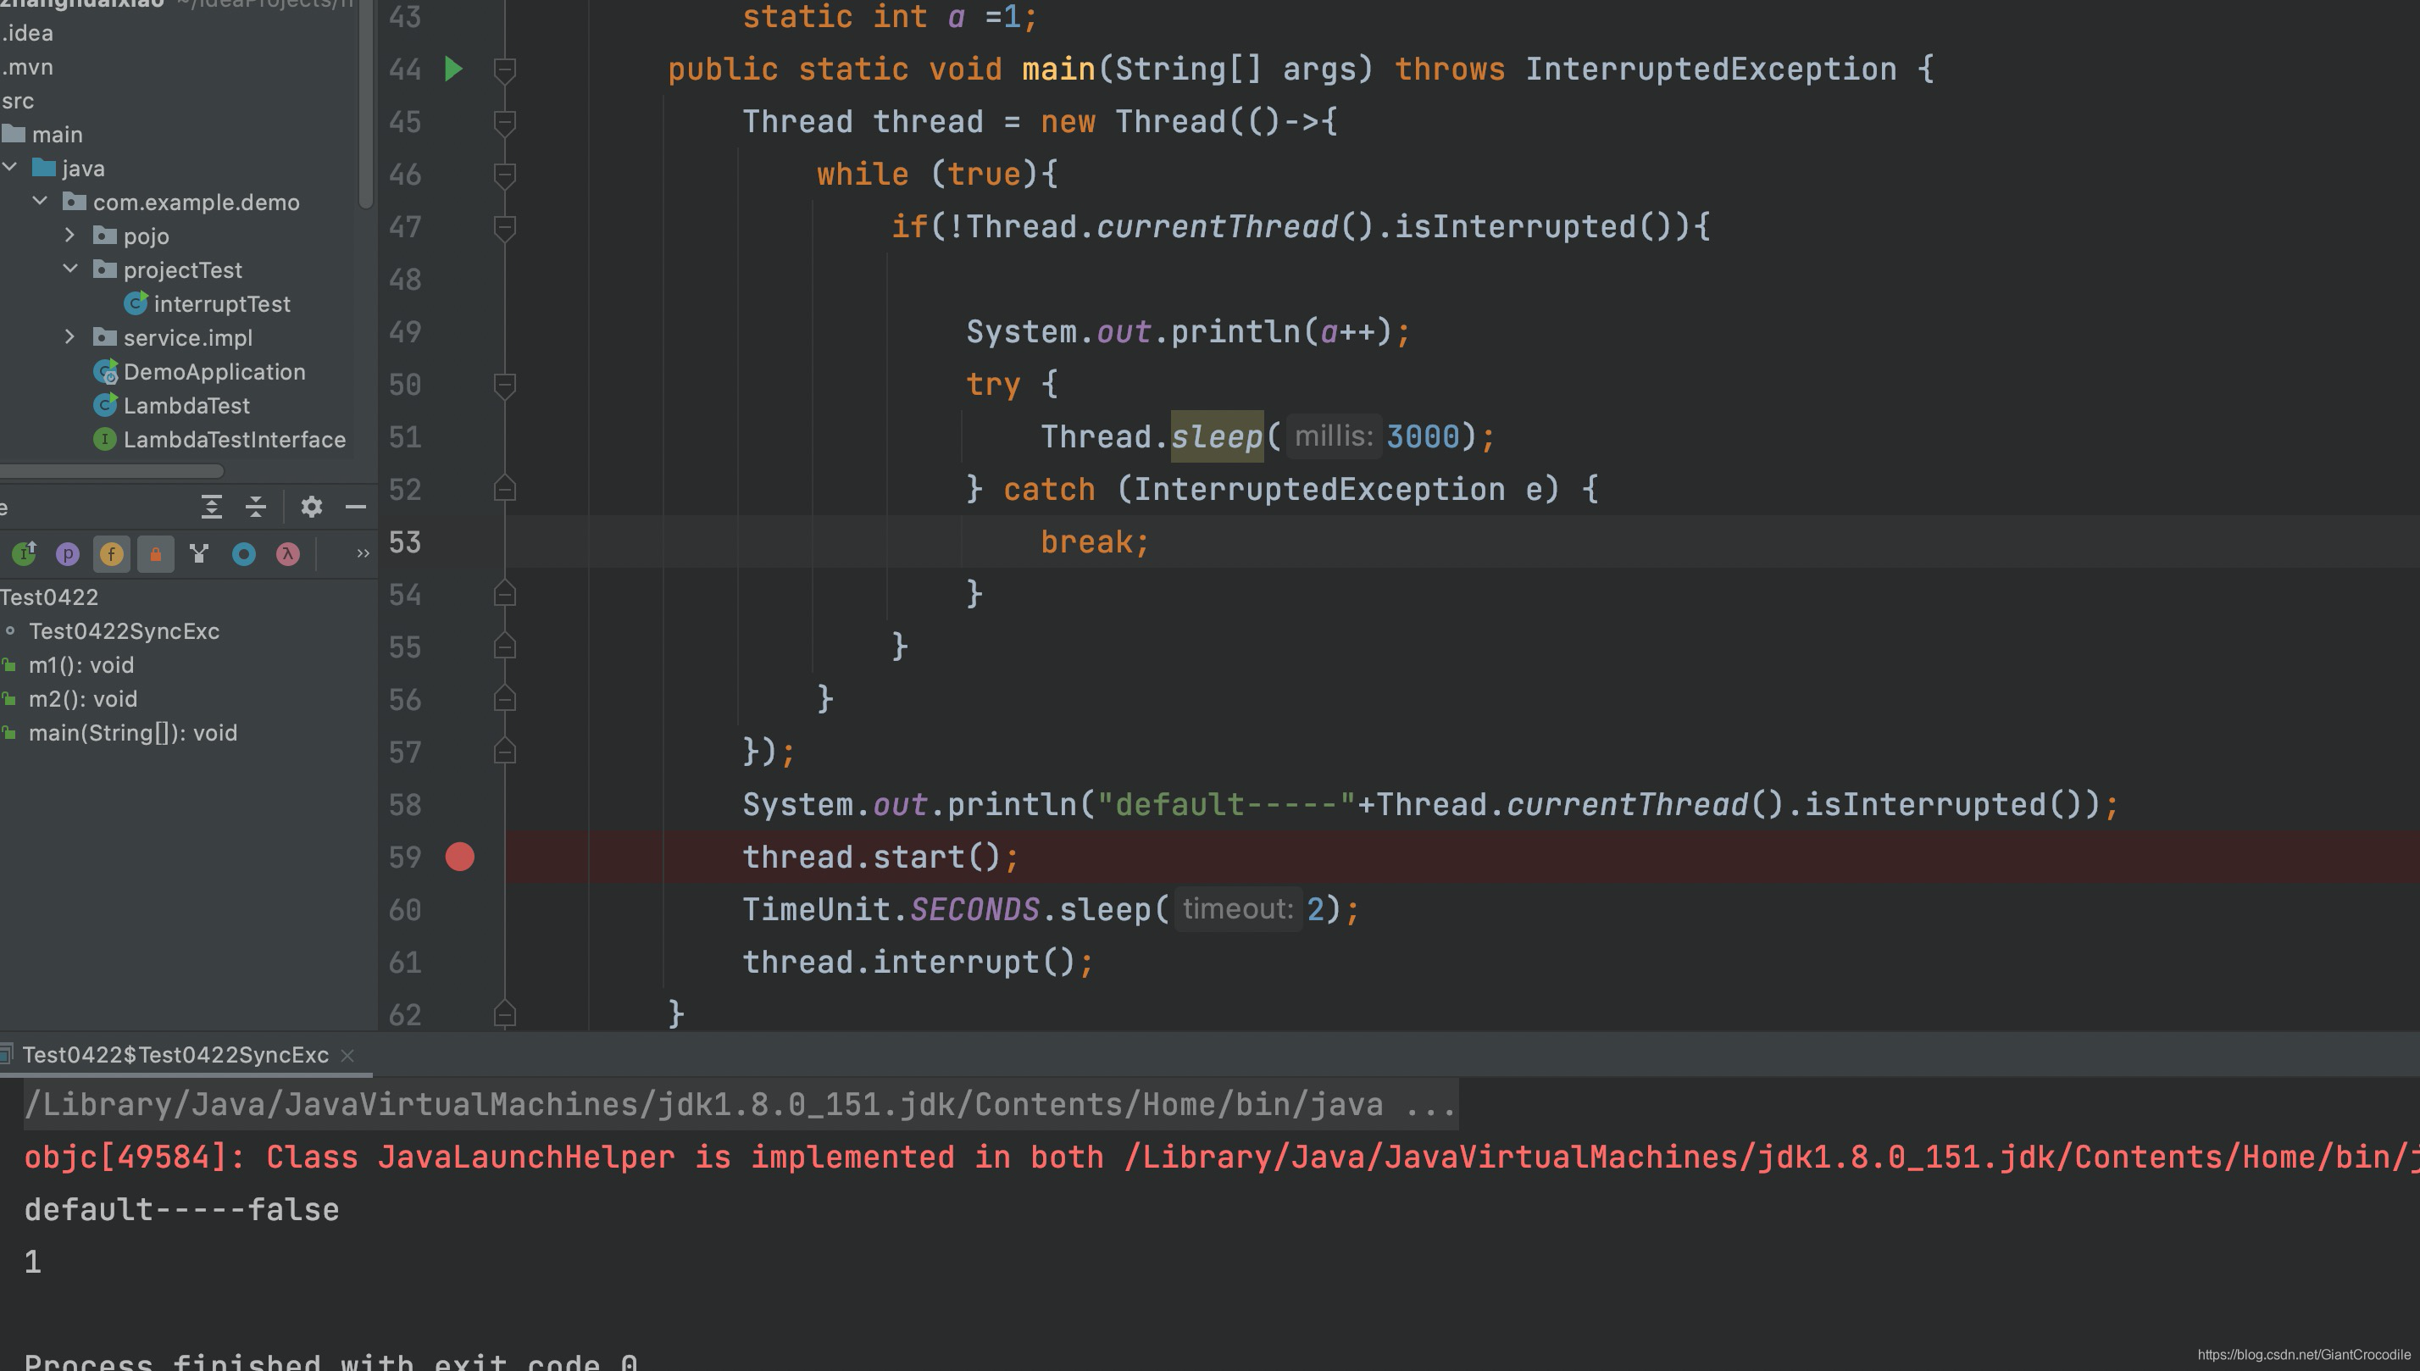Fold the if block at line 47
Viewport: 2420px width, 1371px height.
point(505,227)
